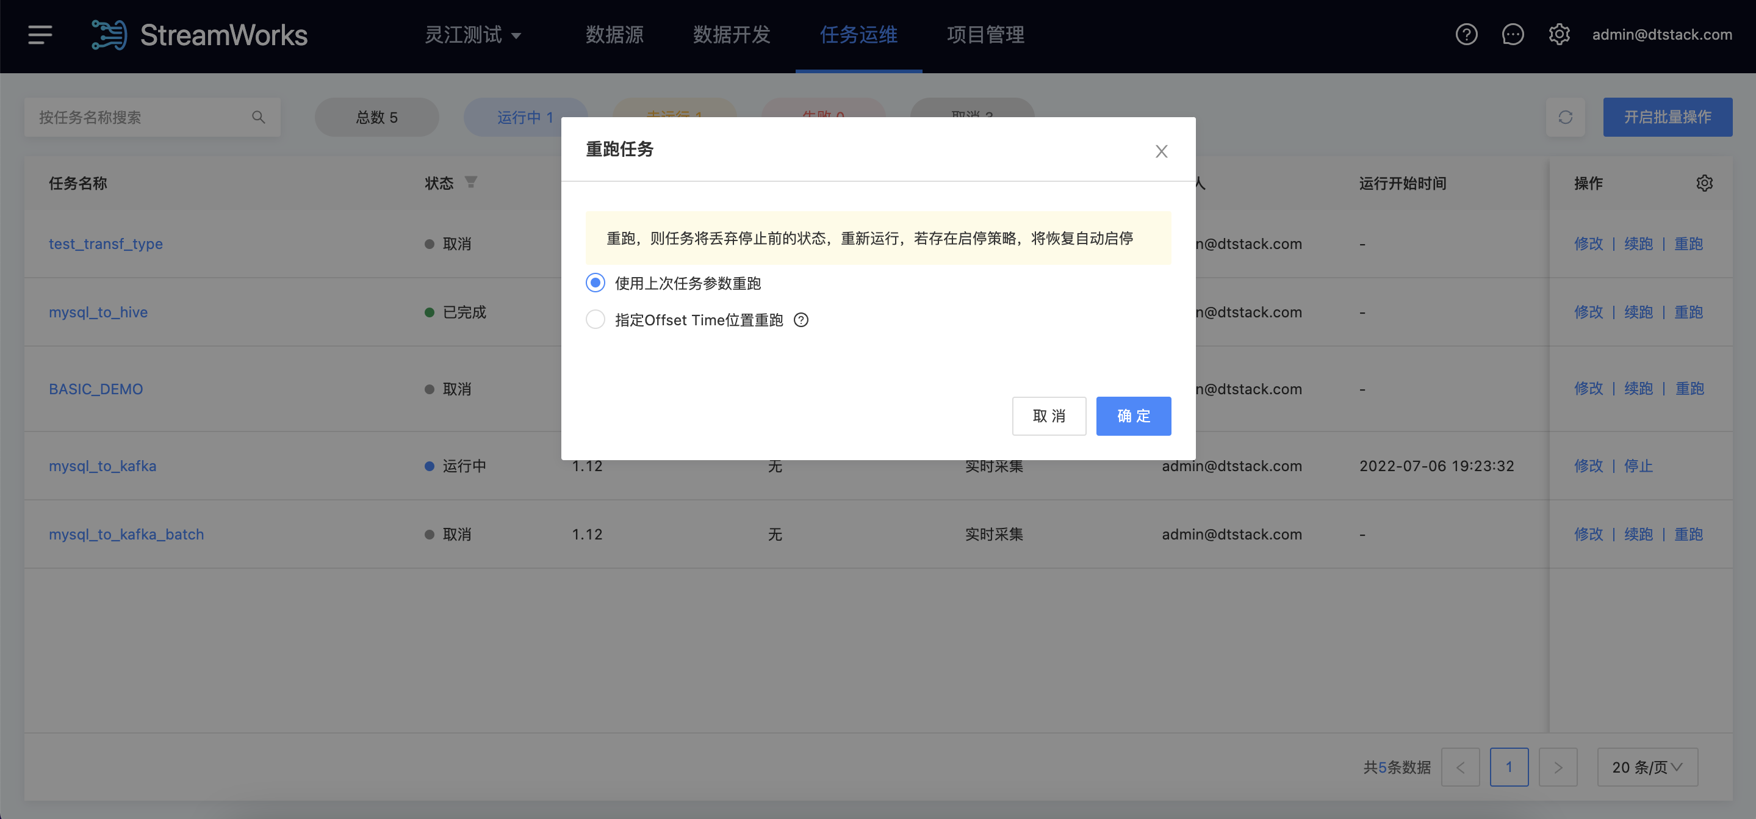Click 续跑 for mysql_to_hive row
Image resolution: width=1756 pixels, height=819 pixels.
[1638, 312]
